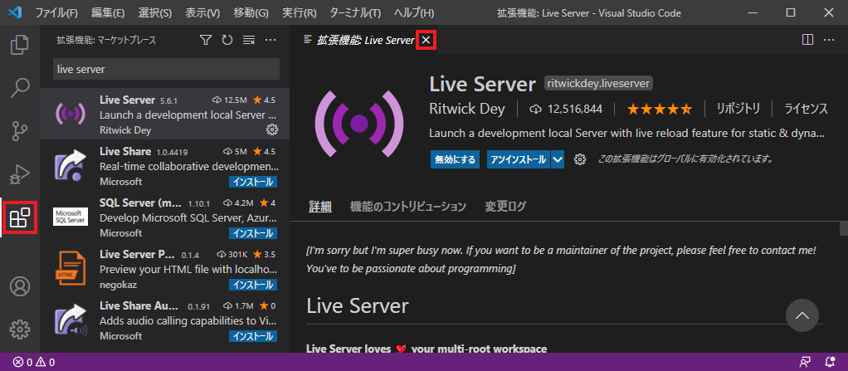Screen dimensions: 848x371
Task: Install the Live Server Preview extension
Action: click(252, 285)
